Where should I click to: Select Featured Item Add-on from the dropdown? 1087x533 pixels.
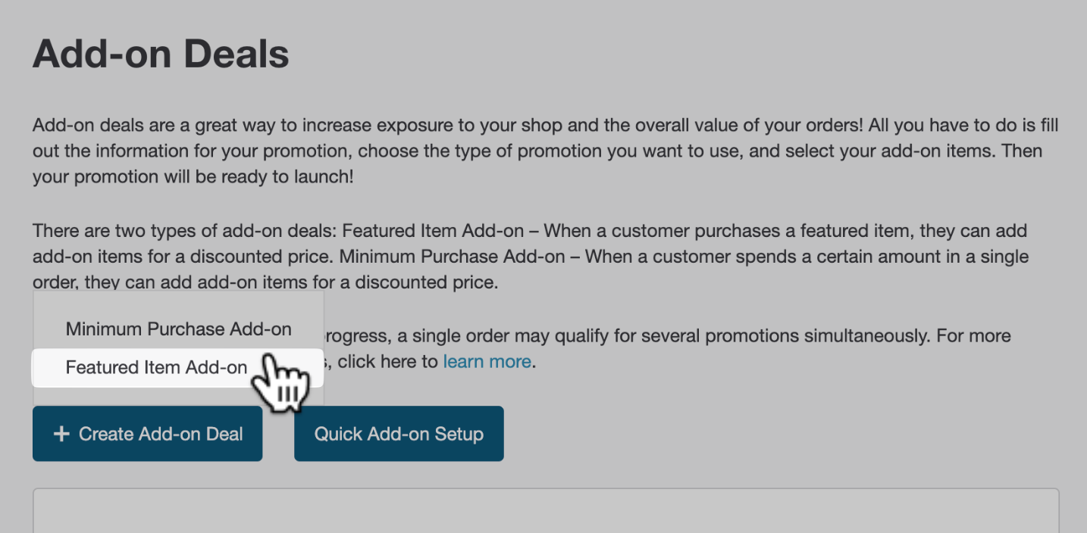(156, 367)
